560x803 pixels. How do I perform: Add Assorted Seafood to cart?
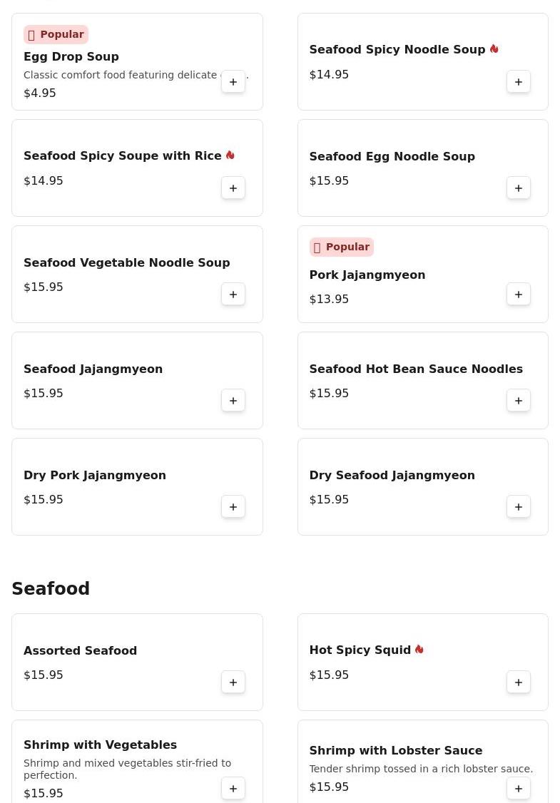coord(233,682)
